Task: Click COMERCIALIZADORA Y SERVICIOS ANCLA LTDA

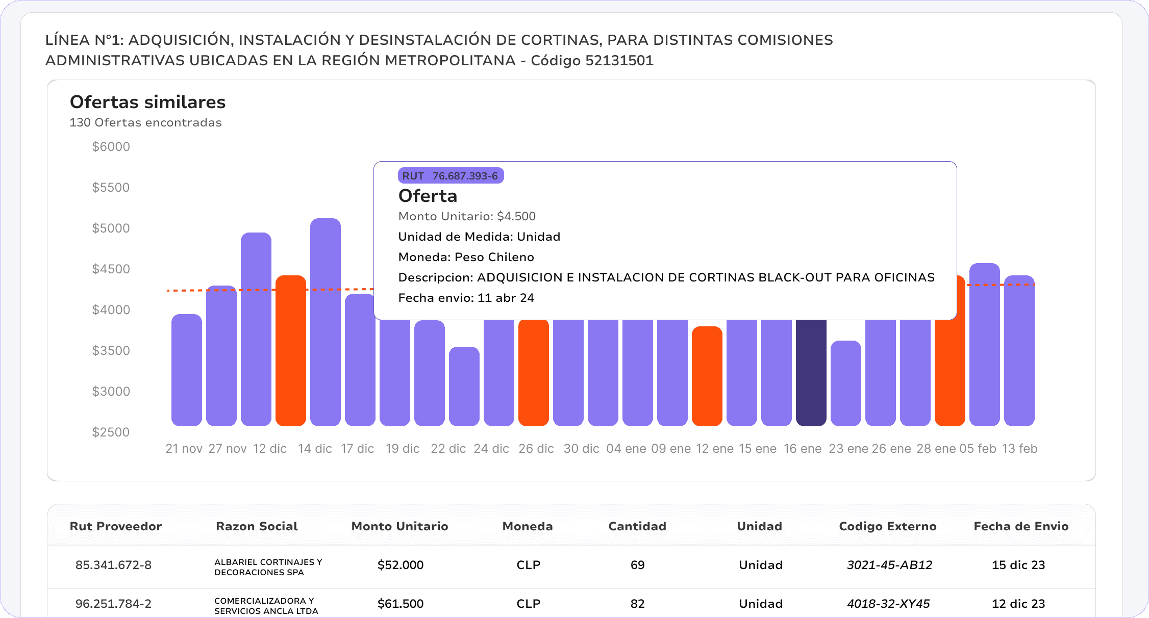Action: pos(266,606)
